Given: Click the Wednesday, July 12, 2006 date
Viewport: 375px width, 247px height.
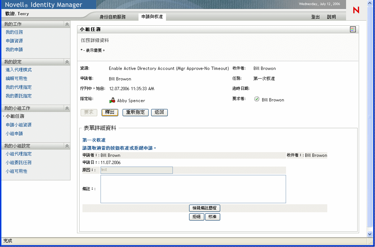Looking at the screenshot, I should (x=320, y=4).
